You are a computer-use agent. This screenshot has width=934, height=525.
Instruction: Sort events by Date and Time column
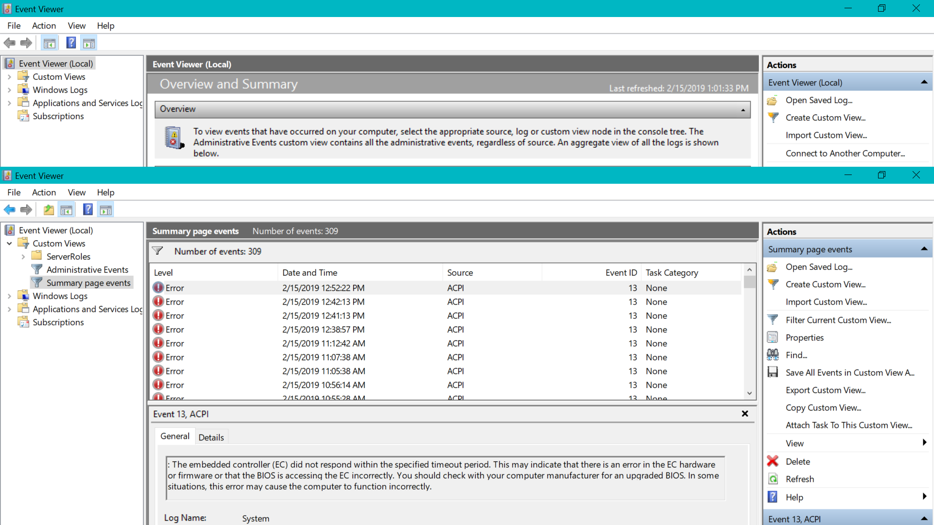click(x=360, y=273)
